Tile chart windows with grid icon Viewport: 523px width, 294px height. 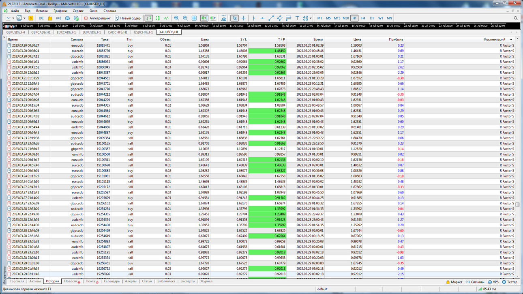tap(194, 18)
